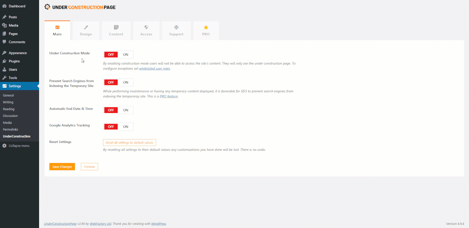Screen dimensions: 469x228
Task: Click the Users person icon
Action: (x=4, y=69)
